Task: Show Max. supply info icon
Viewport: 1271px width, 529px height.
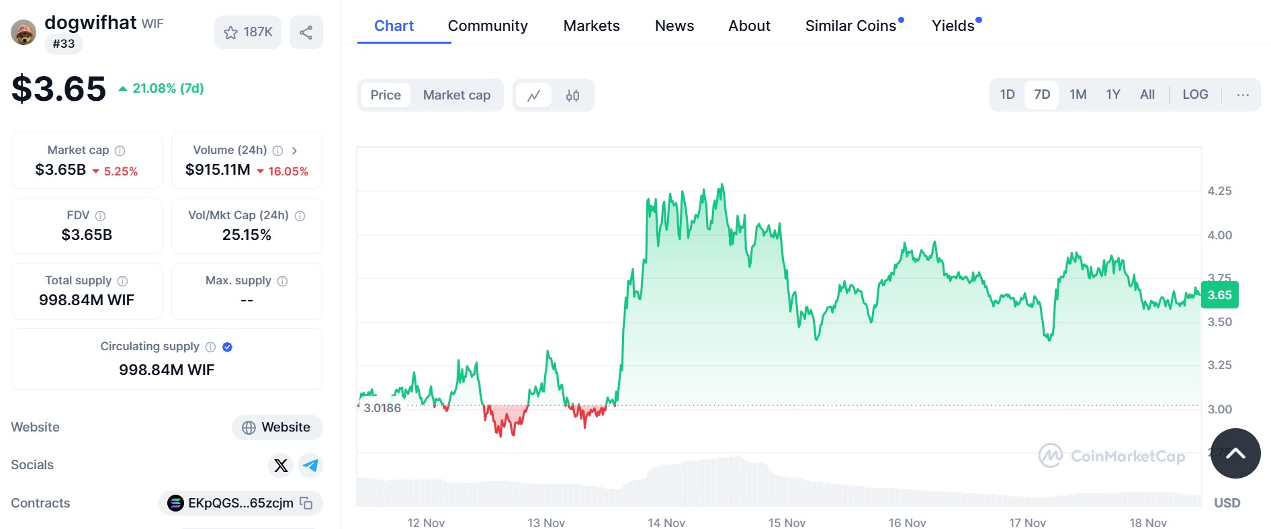Action: (282, 281)
